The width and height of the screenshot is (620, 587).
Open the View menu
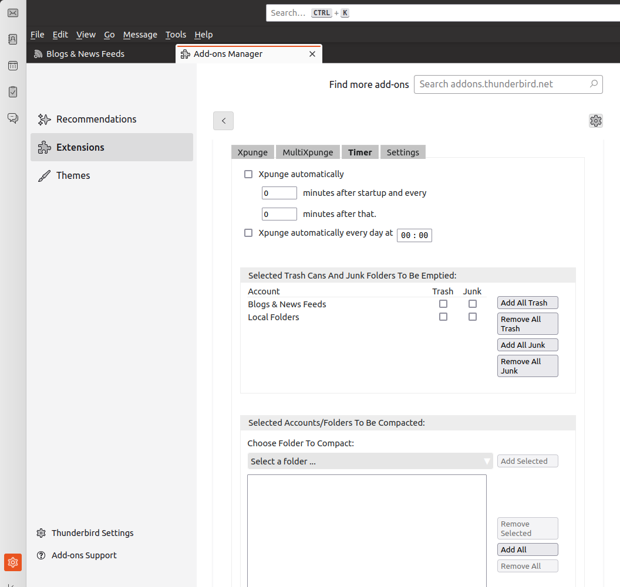click(86, 35)
